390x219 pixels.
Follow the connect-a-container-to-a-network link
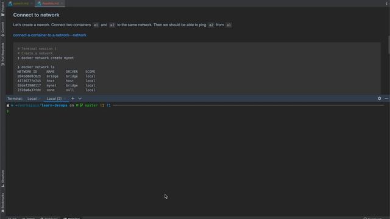point(50,35)
